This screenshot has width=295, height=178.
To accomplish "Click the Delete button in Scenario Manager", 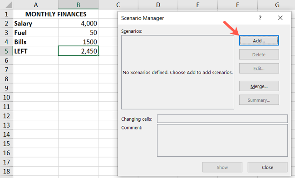I will (x=259, y=54).
